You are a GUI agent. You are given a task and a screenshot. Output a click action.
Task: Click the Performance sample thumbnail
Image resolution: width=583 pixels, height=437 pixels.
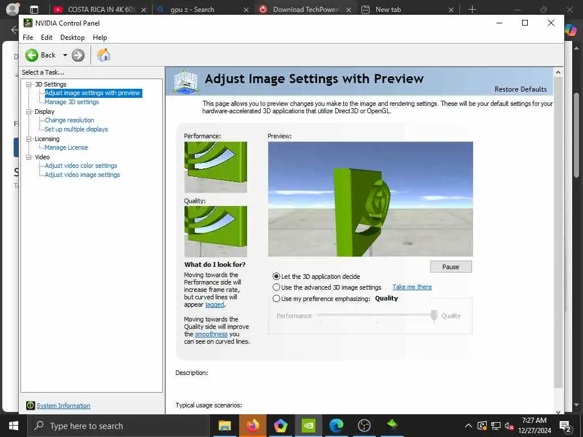pos(216,167)
